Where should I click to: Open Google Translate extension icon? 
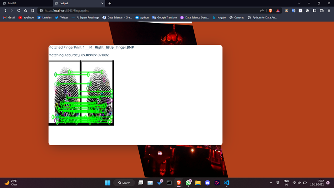click(x=293, y=10)
